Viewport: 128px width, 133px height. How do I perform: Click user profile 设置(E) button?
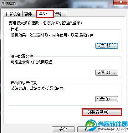(x=107, y=72)
